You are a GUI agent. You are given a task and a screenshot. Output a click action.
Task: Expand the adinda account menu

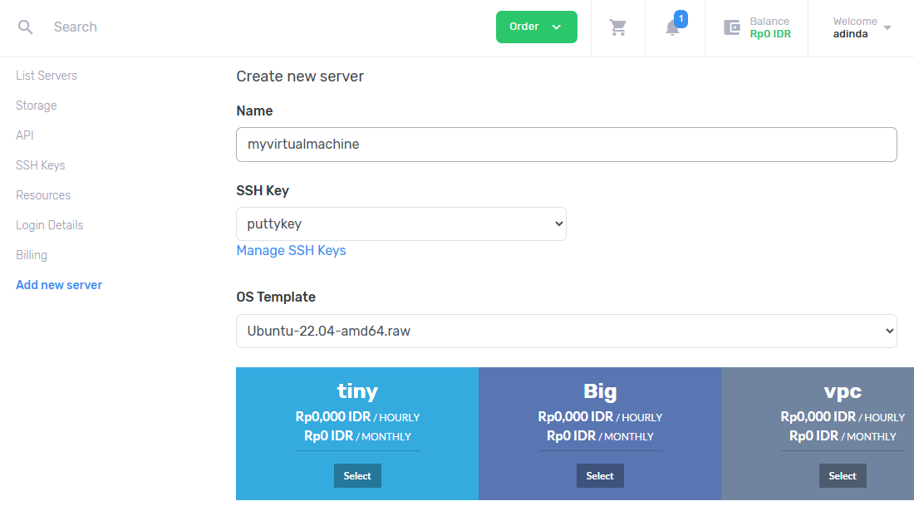862,27
